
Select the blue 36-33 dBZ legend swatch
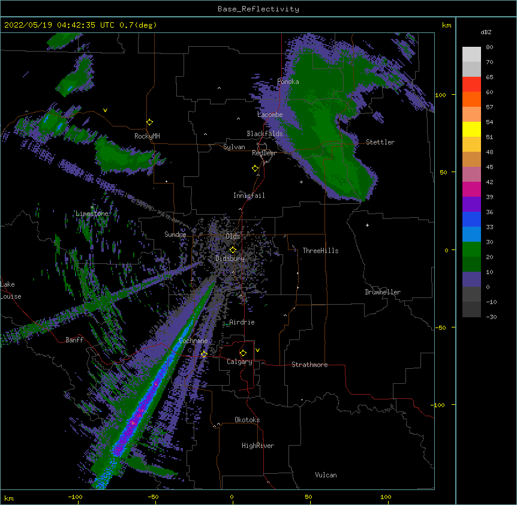tap(471, 219)
